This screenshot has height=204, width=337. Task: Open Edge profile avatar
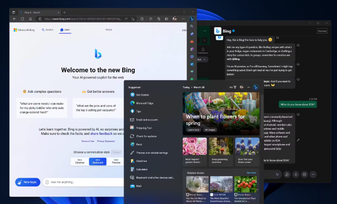click(175, 19)
